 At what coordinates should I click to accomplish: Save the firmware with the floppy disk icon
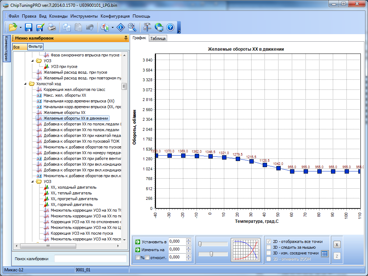point(29,27)
